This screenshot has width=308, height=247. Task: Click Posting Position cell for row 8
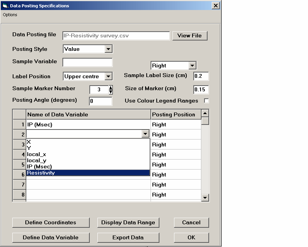pos(176,195)
